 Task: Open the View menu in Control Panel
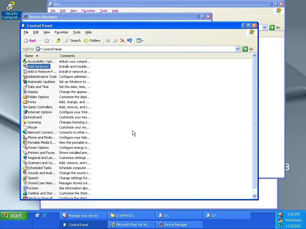point(47,32)
